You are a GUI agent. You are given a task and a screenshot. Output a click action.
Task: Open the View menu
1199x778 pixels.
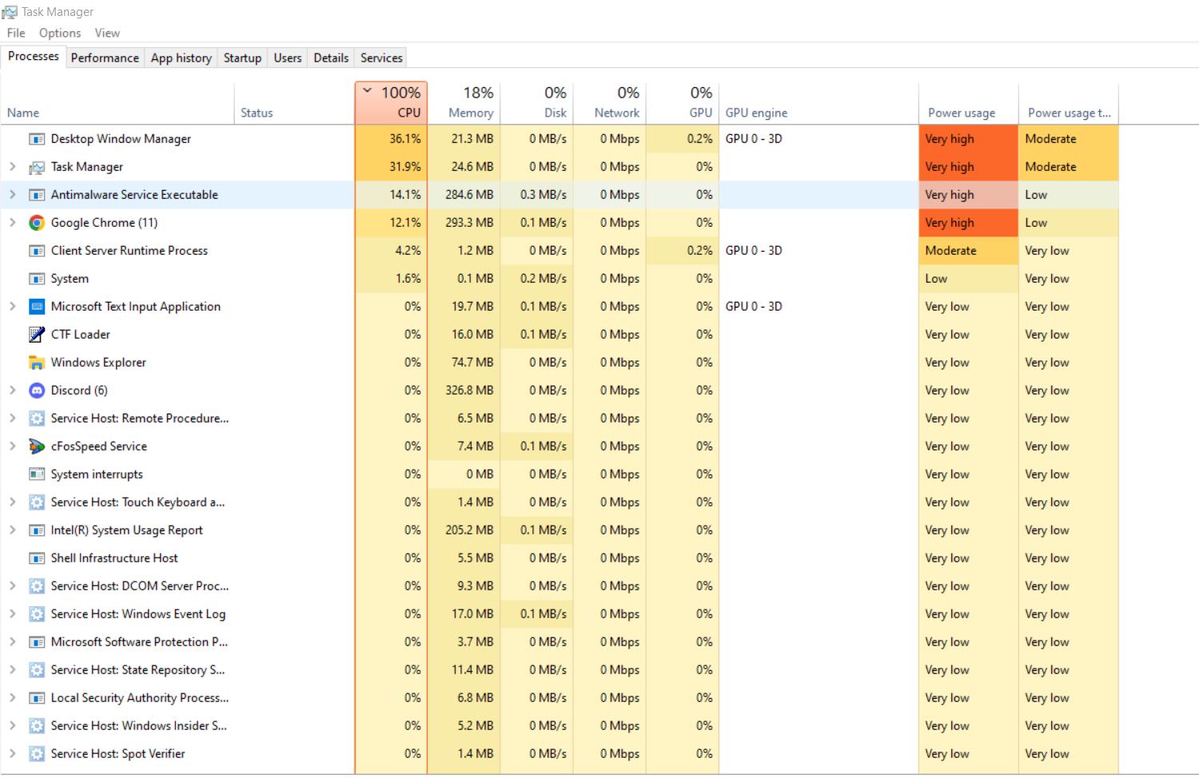click(107, 33)
